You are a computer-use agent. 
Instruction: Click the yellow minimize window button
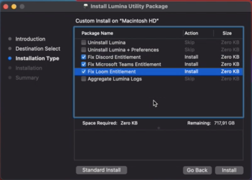pos(14,6)
